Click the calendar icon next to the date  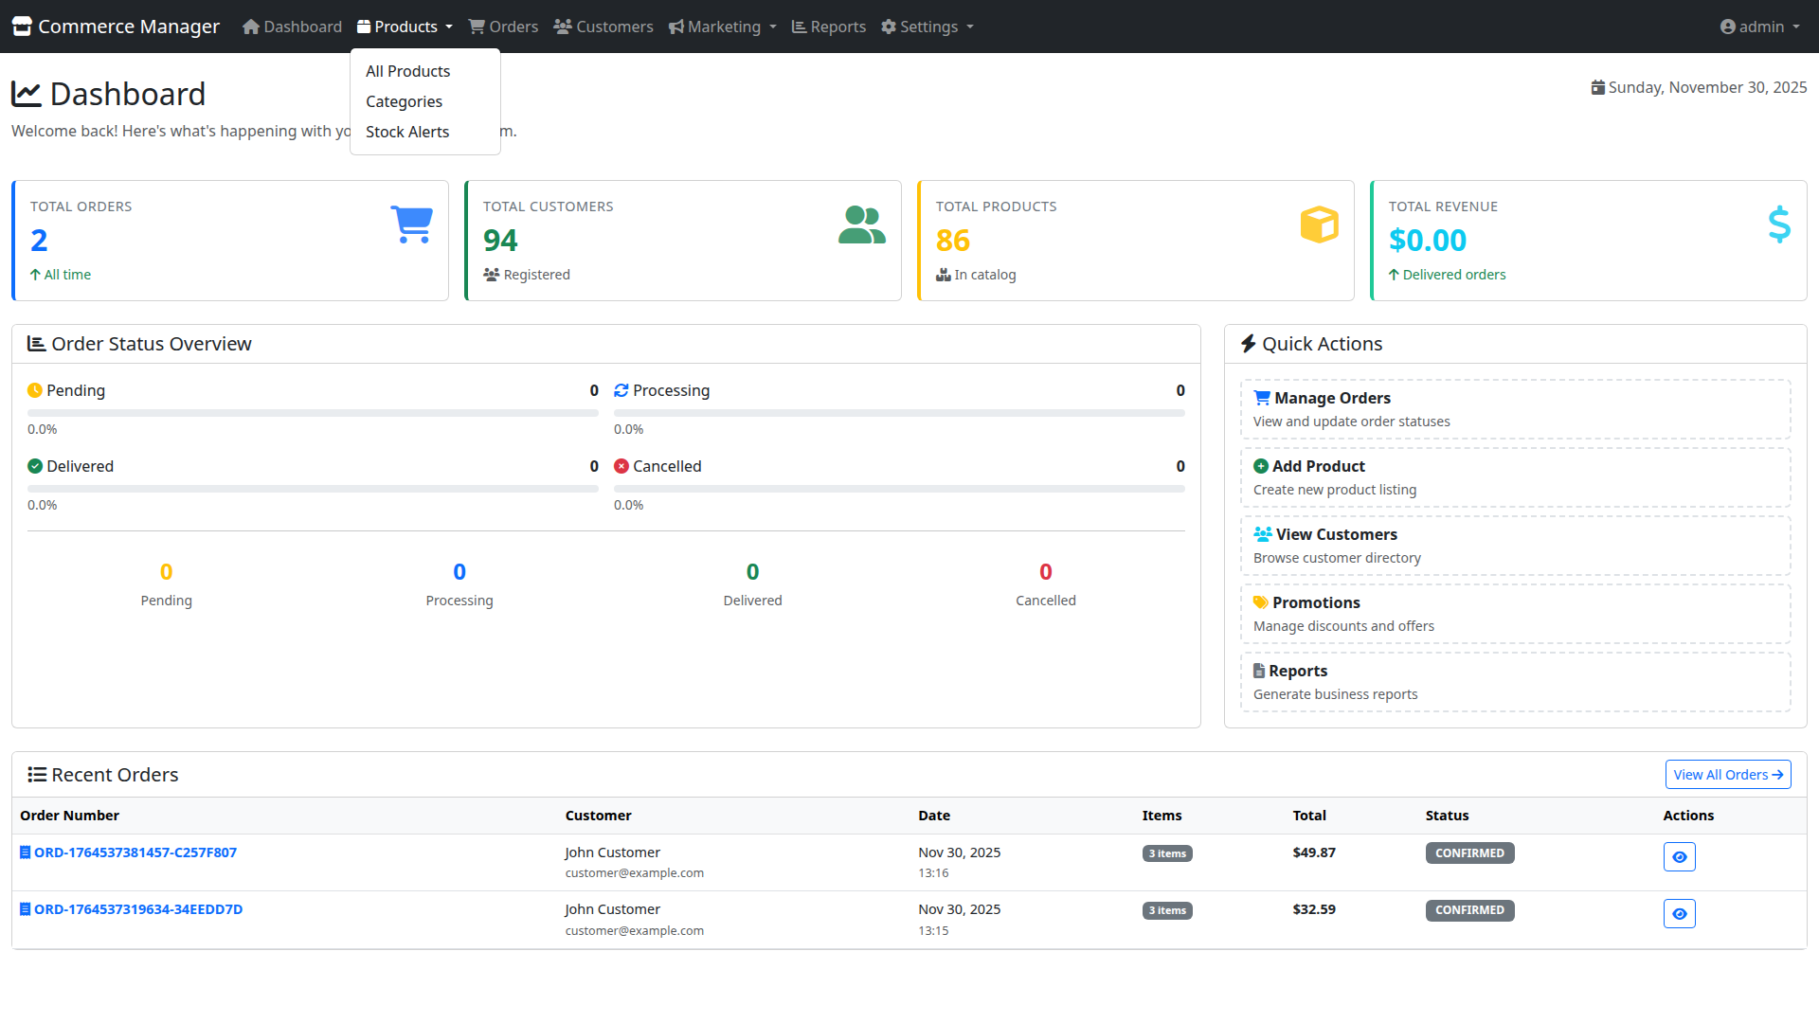pyautogui.click(x=1597, y=87)
